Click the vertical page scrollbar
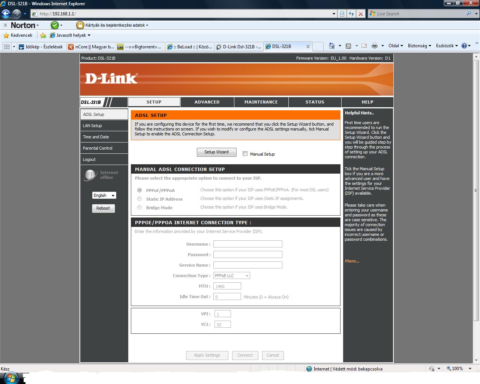The width and height of the screenshot is (480, 384). pyautogui.click(x=476, y=190)
